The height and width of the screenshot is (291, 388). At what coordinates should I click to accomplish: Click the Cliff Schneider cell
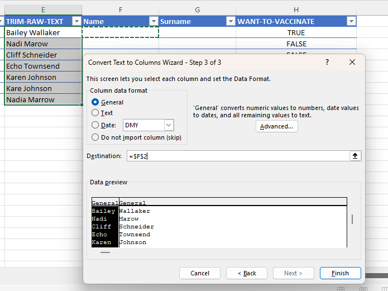tap(43, 55)
